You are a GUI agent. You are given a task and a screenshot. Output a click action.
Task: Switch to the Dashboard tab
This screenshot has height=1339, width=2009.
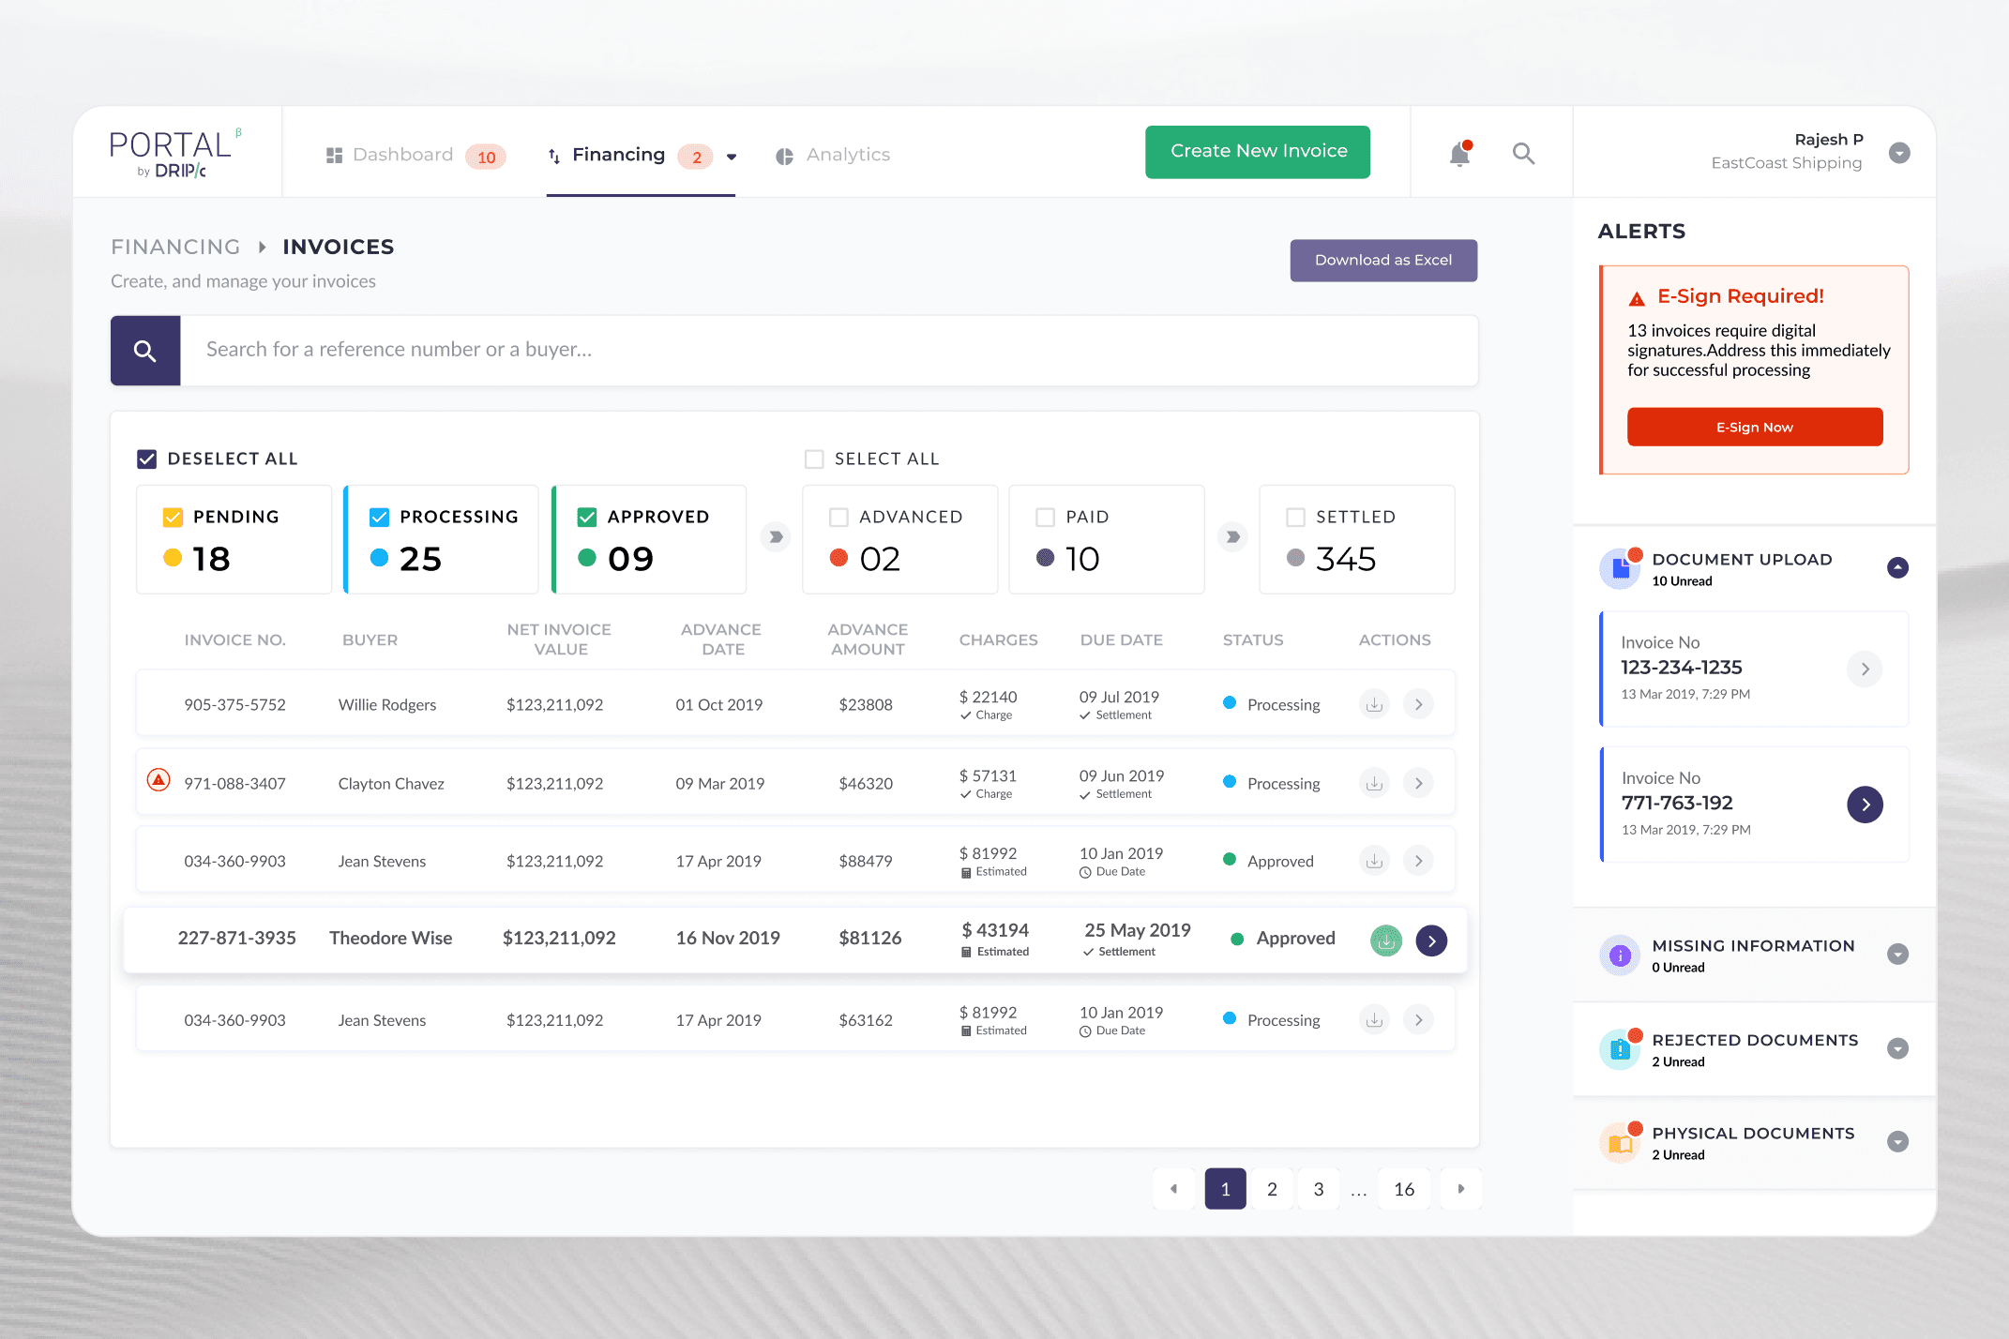tap(402, 155)
